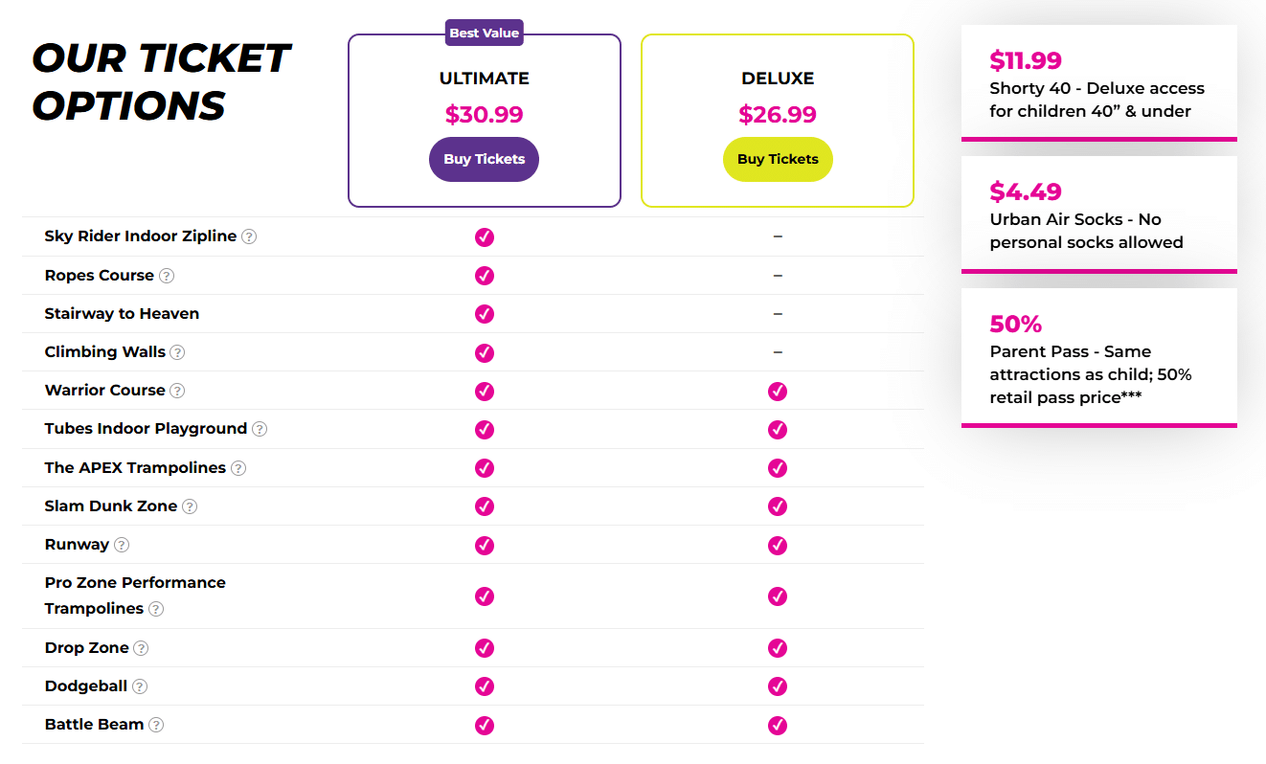
Task: Click question mark next to Climbing Walls
Action: pyautogui.click(x=177, y=352)
